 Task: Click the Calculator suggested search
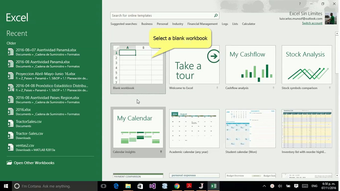[249, 24]
